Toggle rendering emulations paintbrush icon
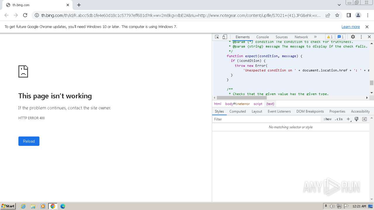The image size is (374, 210). (356, 119)
